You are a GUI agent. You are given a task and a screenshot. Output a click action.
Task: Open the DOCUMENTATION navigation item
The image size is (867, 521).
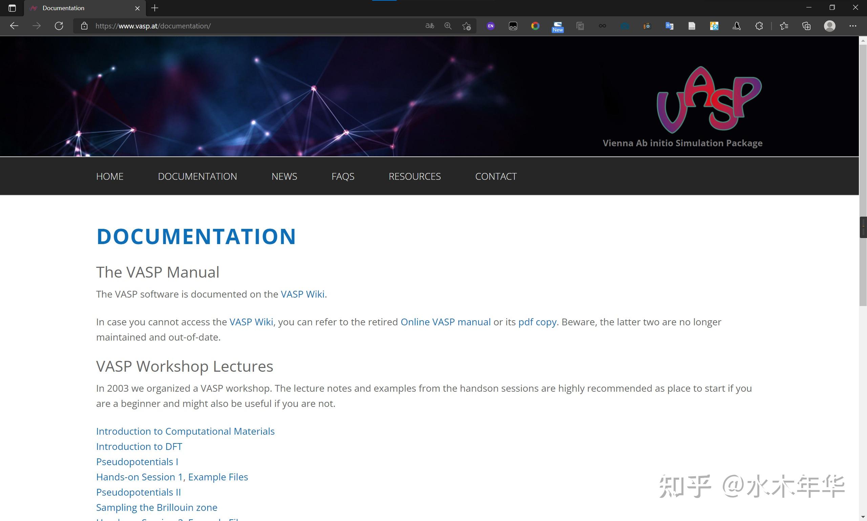coord(197,176)
